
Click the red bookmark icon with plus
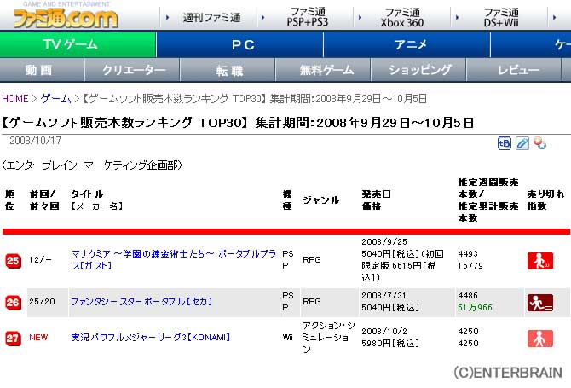point(539,143)
